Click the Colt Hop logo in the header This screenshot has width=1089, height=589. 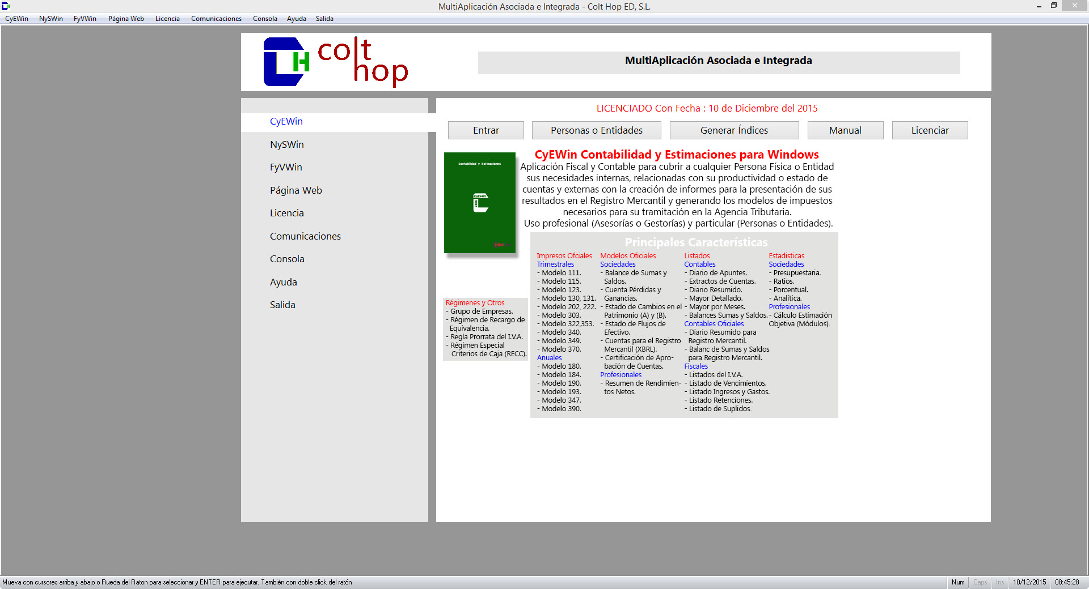tap(336, 62)
